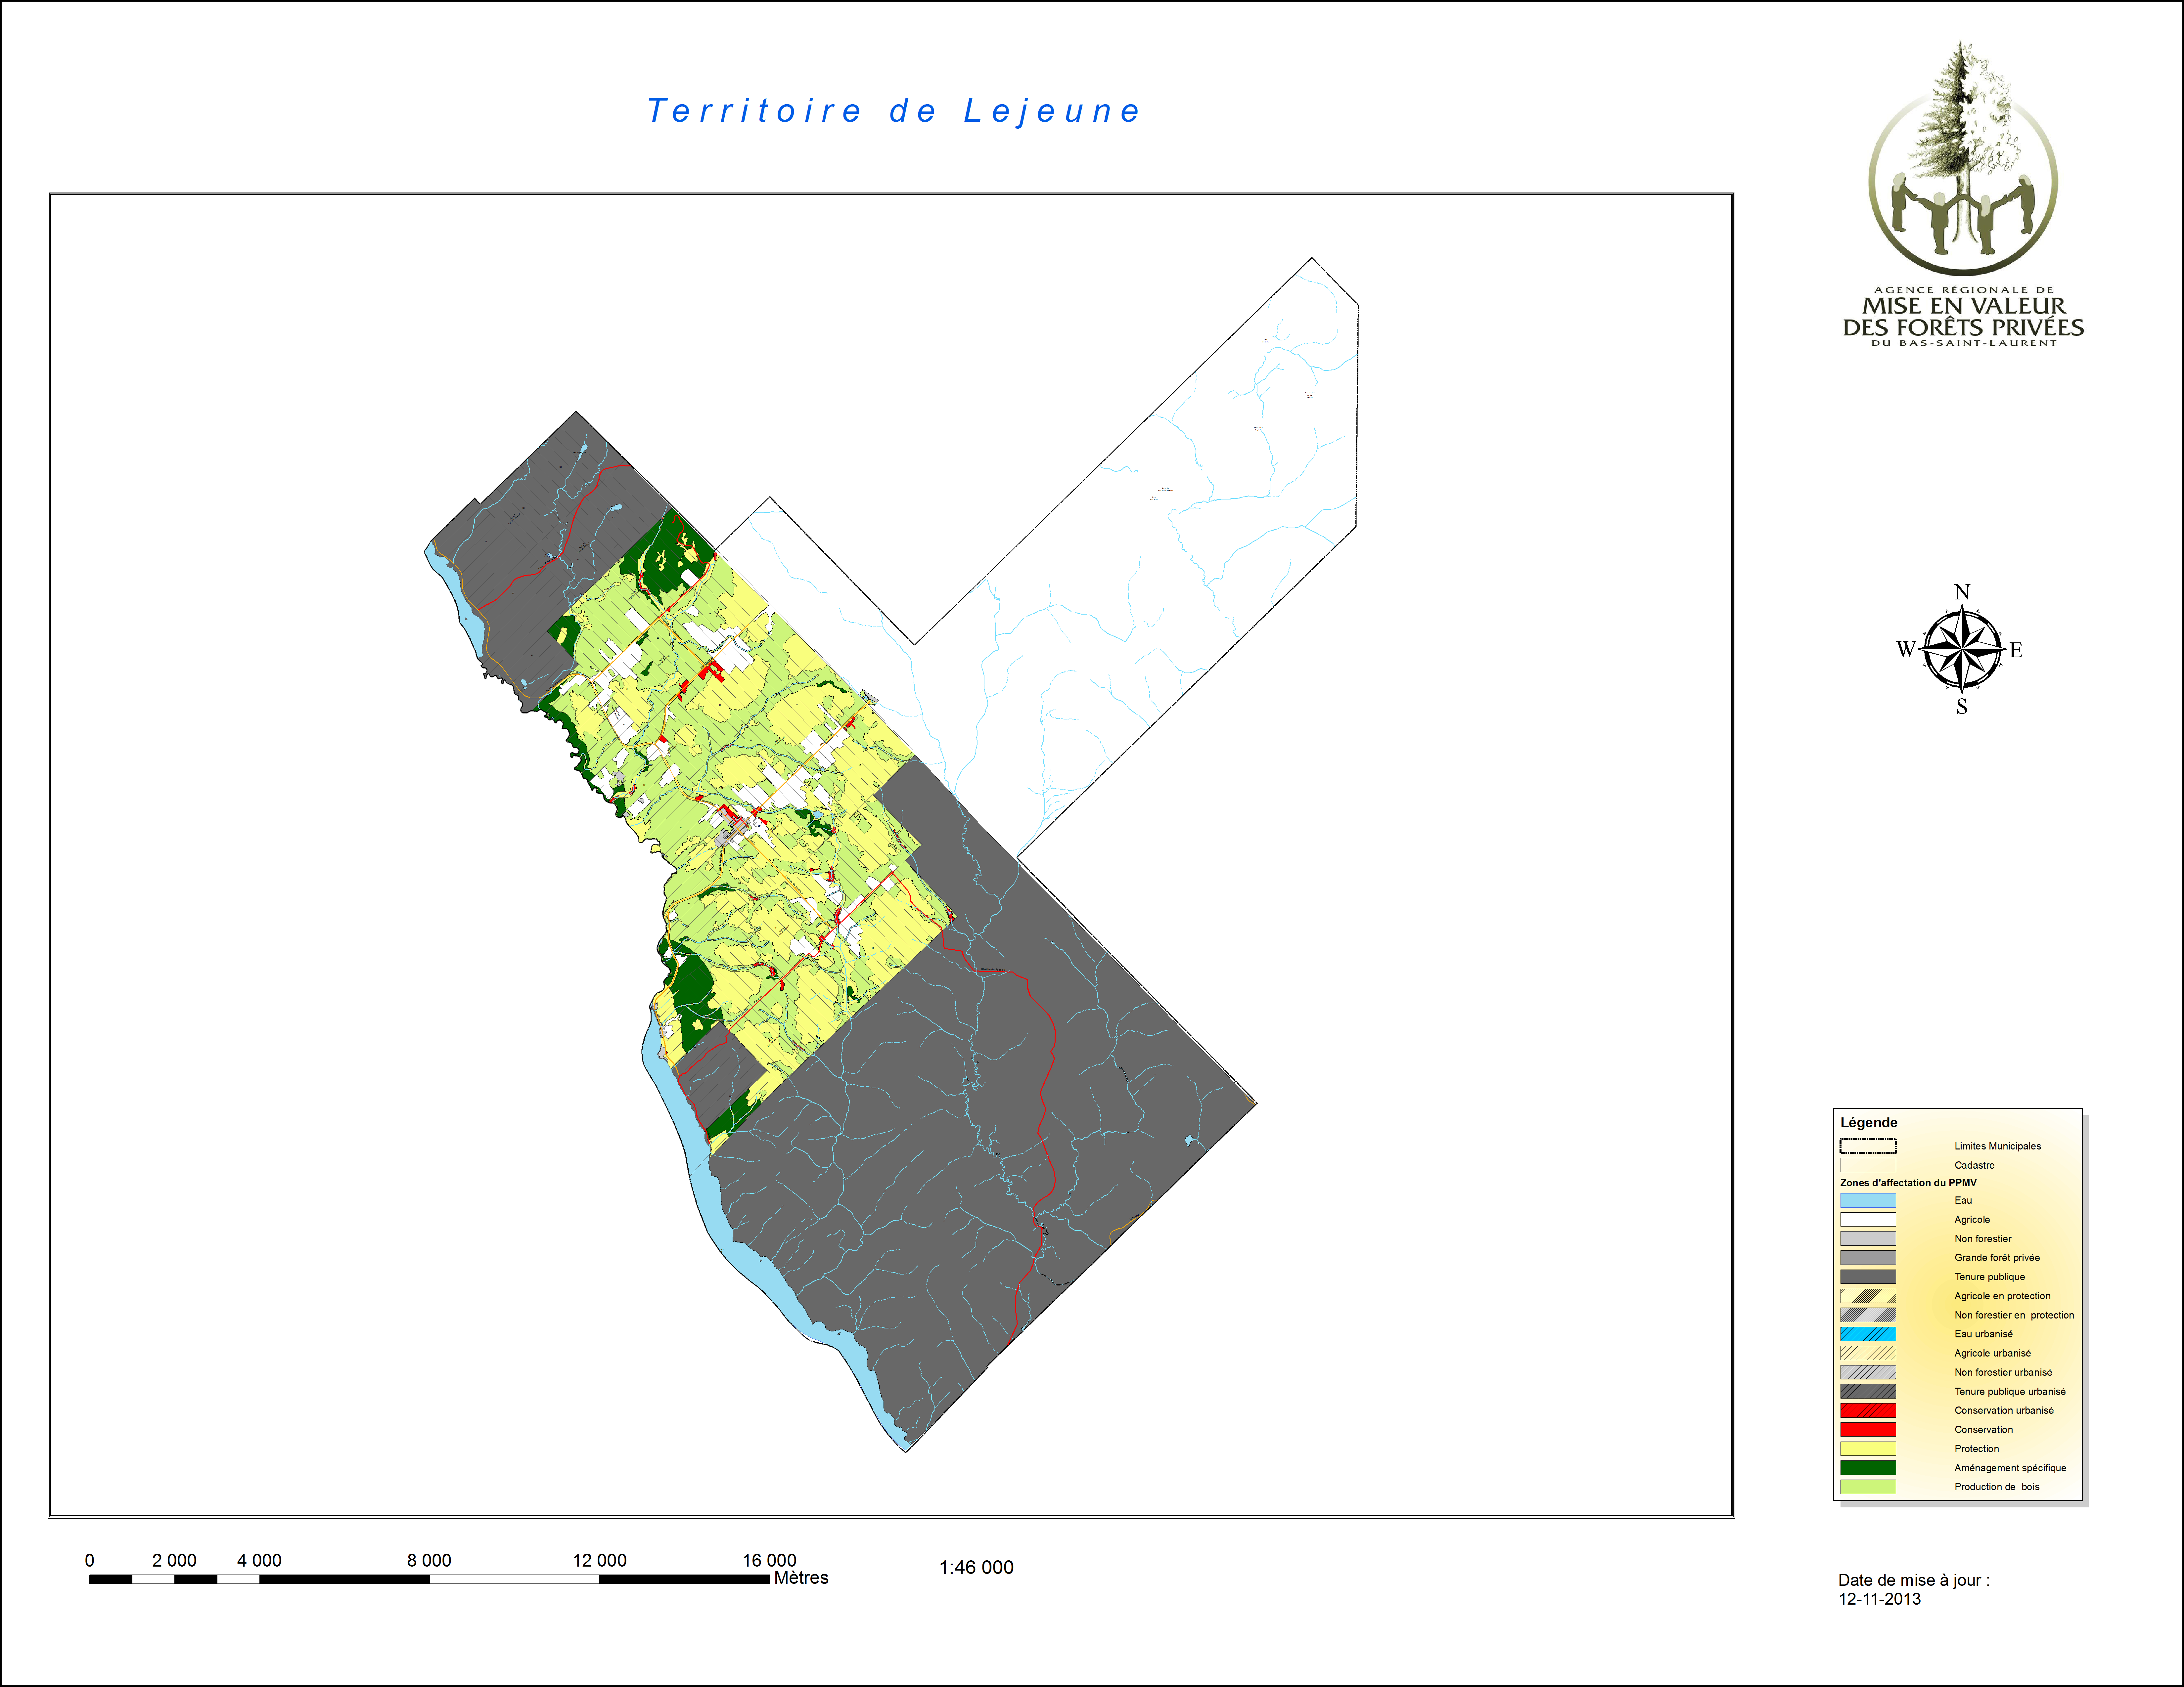Screen dimensions: 2184x1687
Task: Click the agency tree logo emblem
Action: coord(1963,158)
